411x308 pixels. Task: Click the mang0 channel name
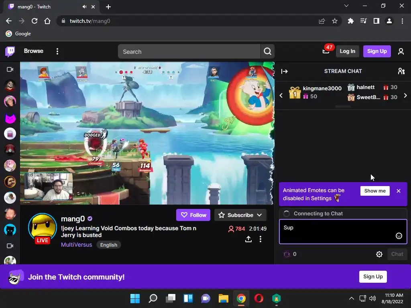click(x=73, y=219)
